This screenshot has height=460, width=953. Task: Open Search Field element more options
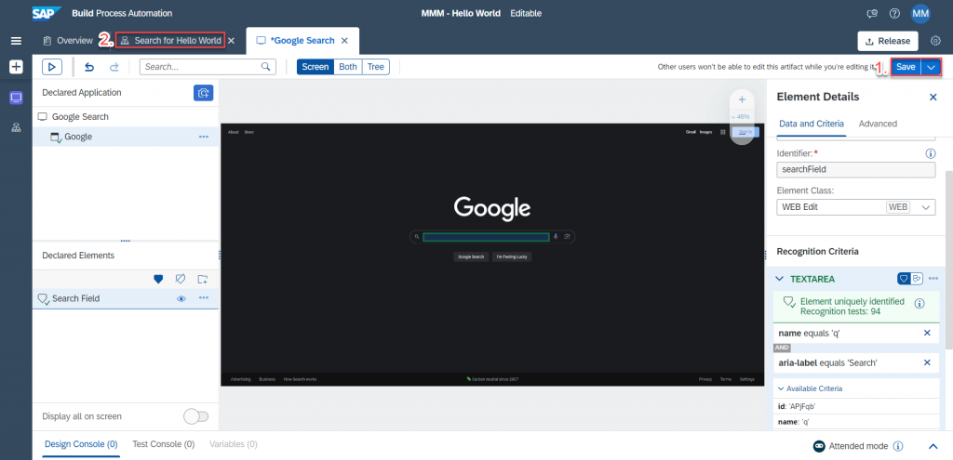coord(204,298)
